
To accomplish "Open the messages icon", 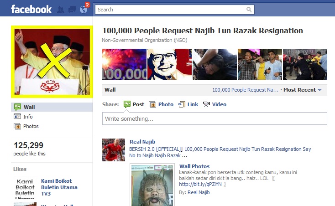I will click(x=72, y=10).
